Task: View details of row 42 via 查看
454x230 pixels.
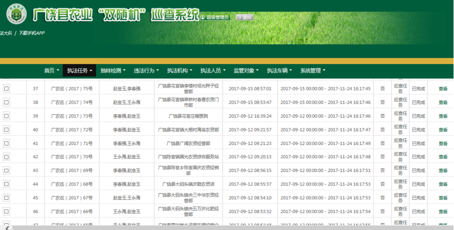Action: (442, 157)
